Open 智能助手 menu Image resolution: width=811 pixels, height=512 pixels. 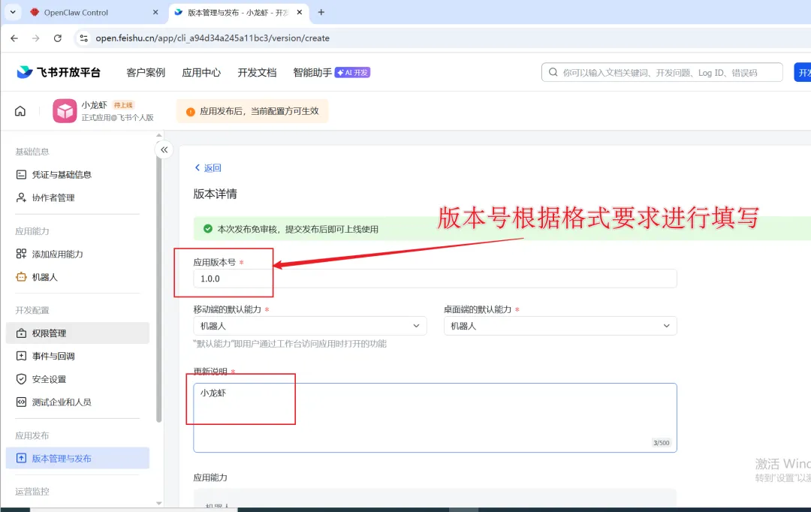pyautogui.click(x=312, y=72)
